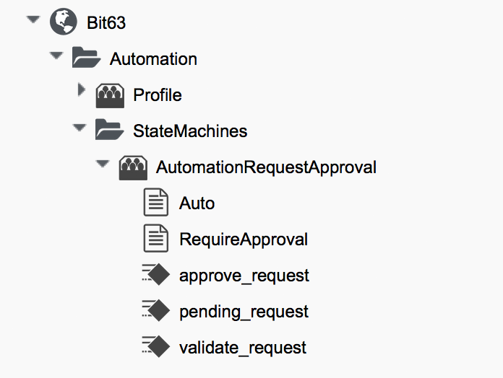
Task: Select the approve_request method label
Action: coord(244,276)
